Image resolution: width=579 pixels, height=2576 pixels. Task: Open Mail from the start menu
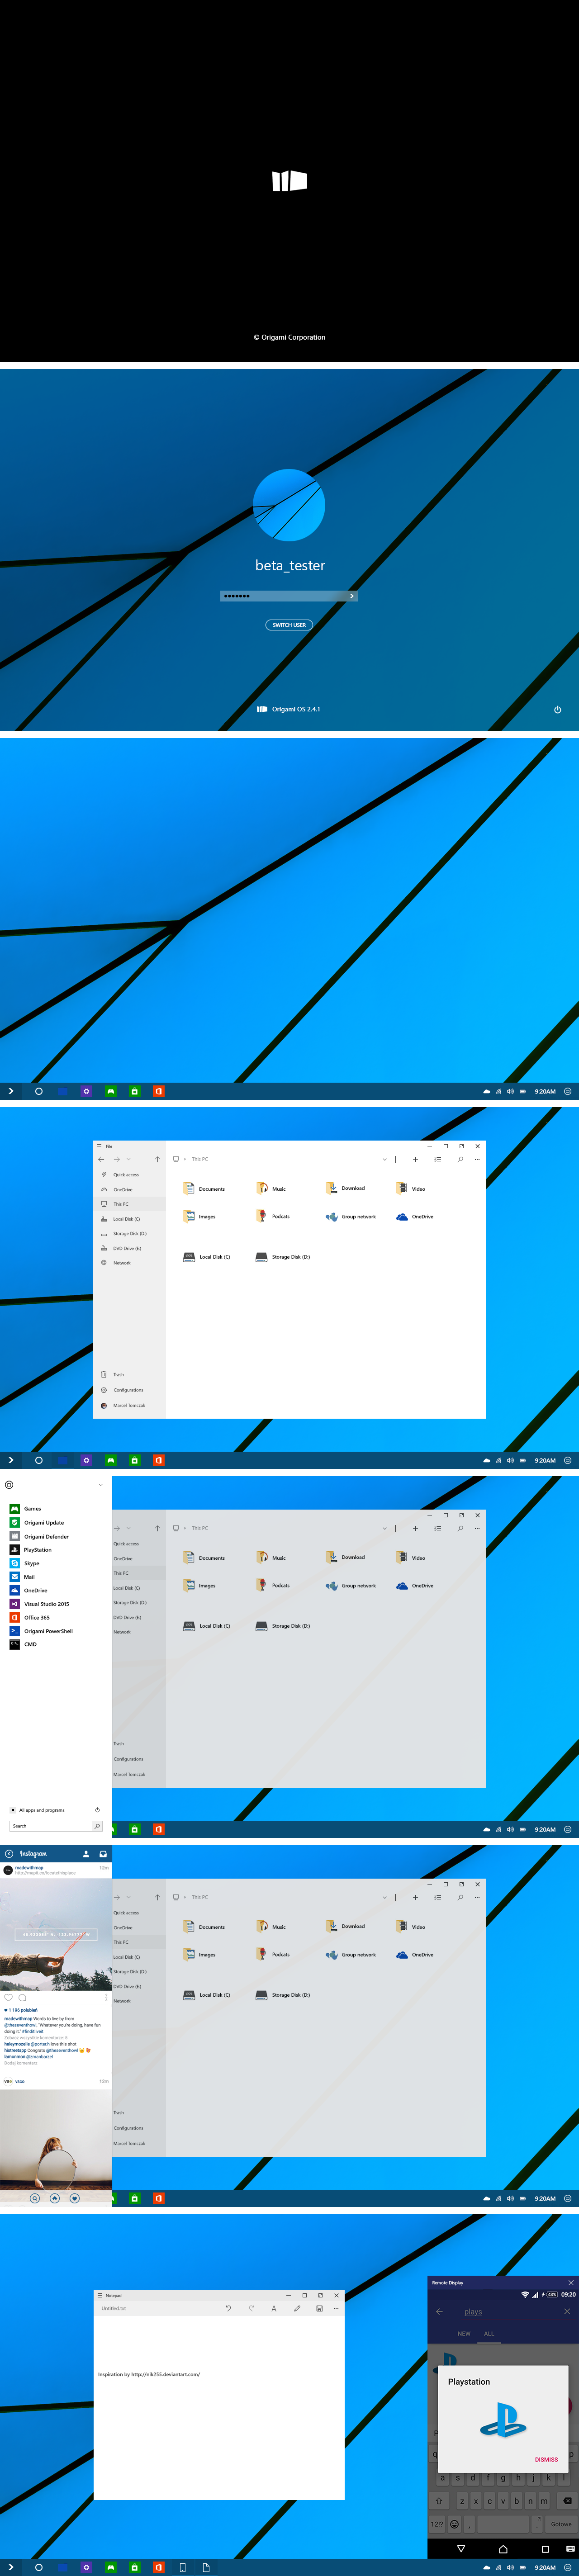pos(23,1577)
